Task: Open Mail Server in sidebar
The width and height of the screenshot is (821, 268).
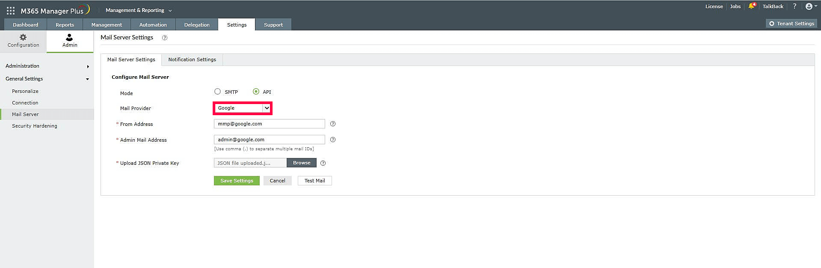Action: 25,114
